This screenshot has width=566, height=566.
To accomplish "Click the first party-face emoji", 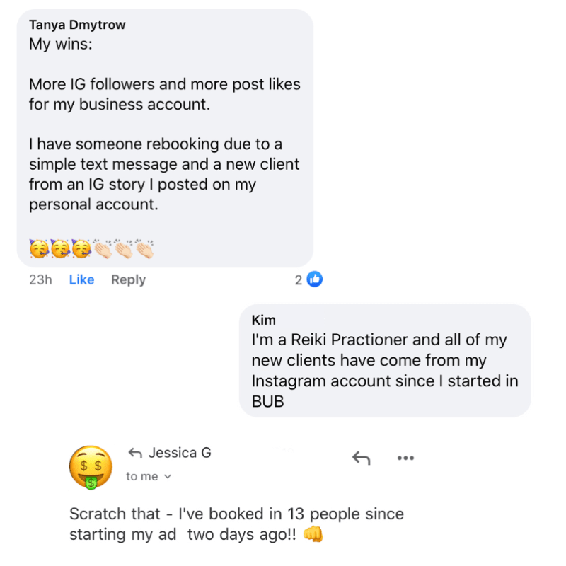I will click(39, 249).
